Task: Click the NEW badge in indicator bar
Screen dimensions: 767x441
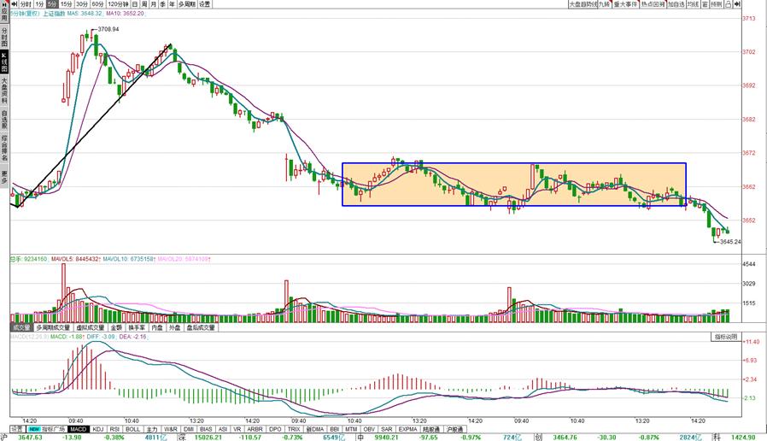Action: coord(35,429)
